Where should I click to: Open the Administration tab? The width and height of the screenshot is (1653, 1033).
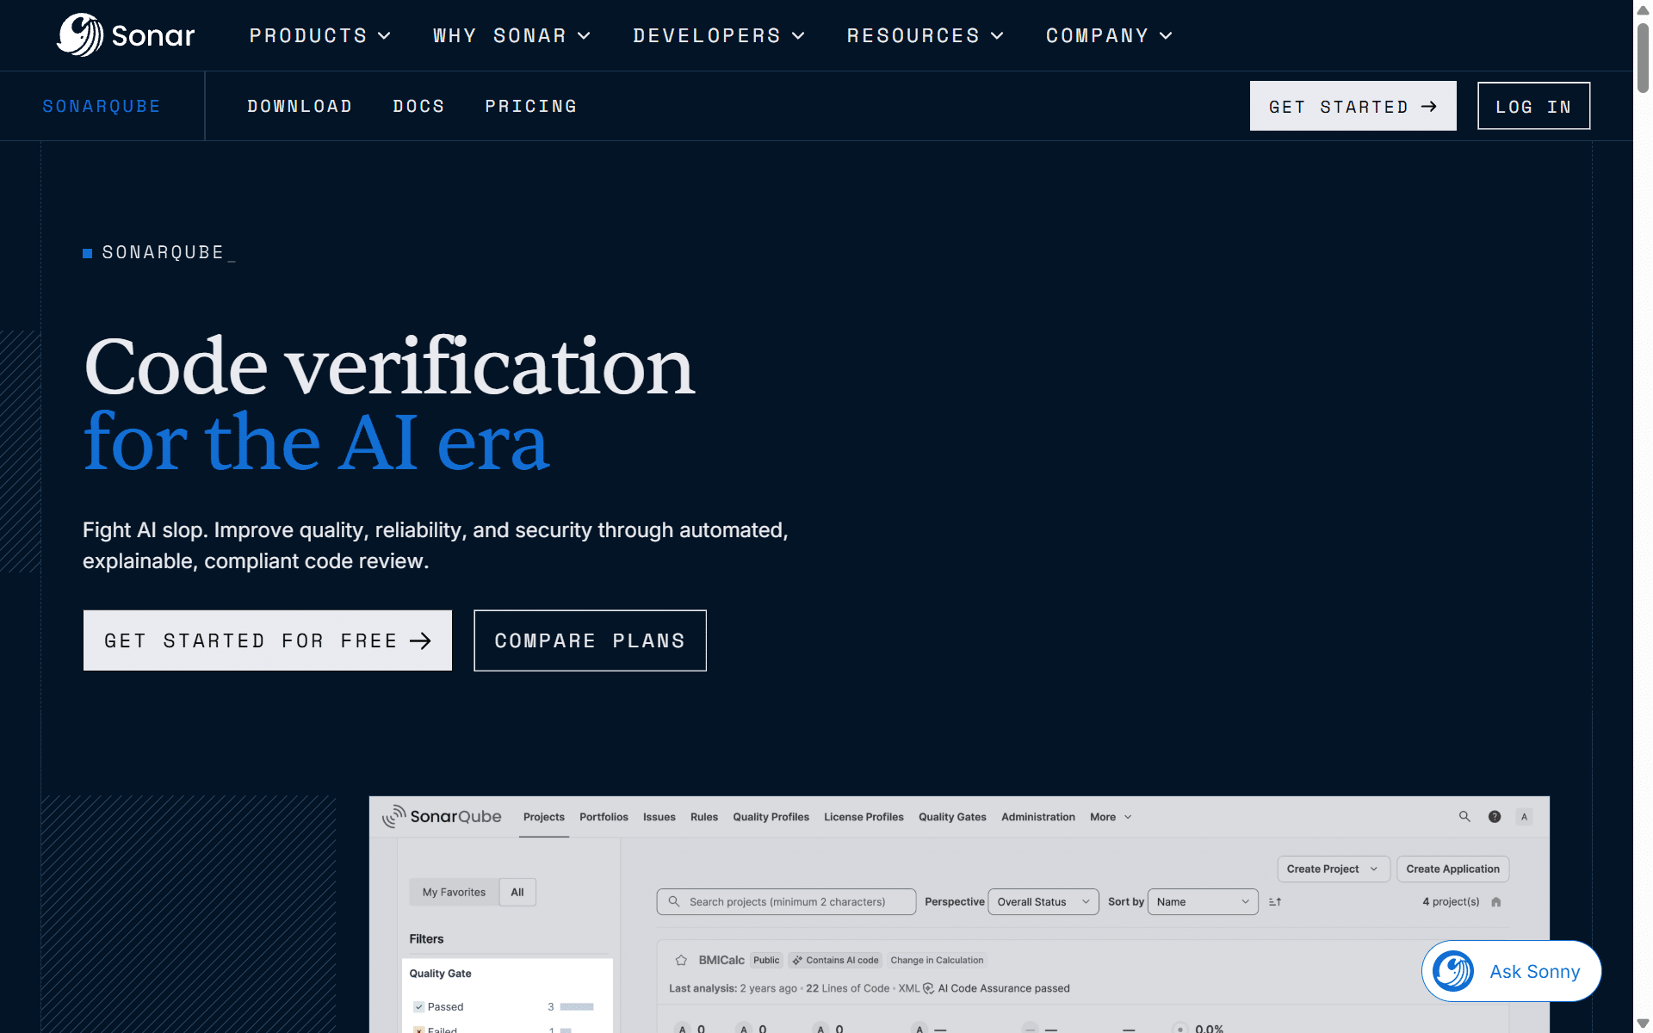tap(1037, 817)
